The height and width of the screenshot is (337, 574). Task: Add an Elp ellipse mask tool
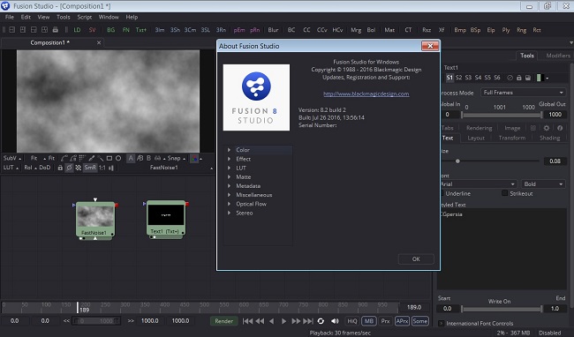491,30
